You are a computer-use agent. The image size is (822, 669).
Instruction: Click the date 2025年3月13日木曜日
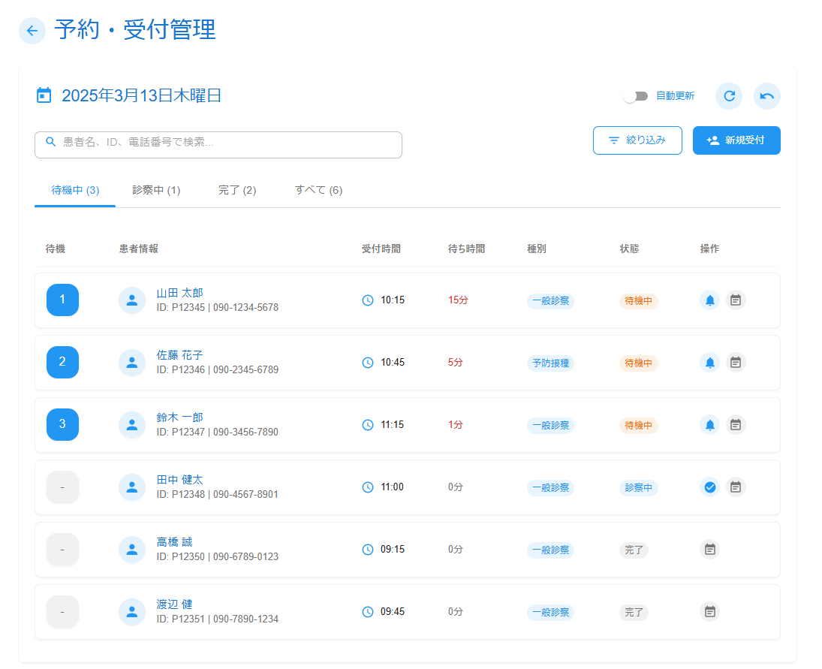tap(142, 96)
